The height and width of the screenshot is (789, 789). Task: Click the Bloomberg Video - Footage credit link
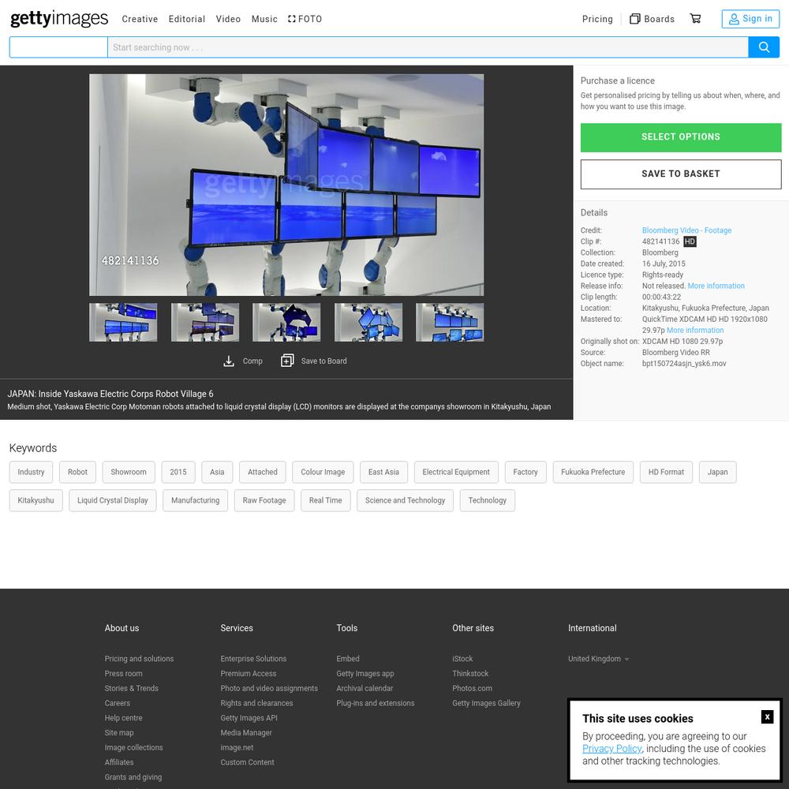(x=686, y=230)
